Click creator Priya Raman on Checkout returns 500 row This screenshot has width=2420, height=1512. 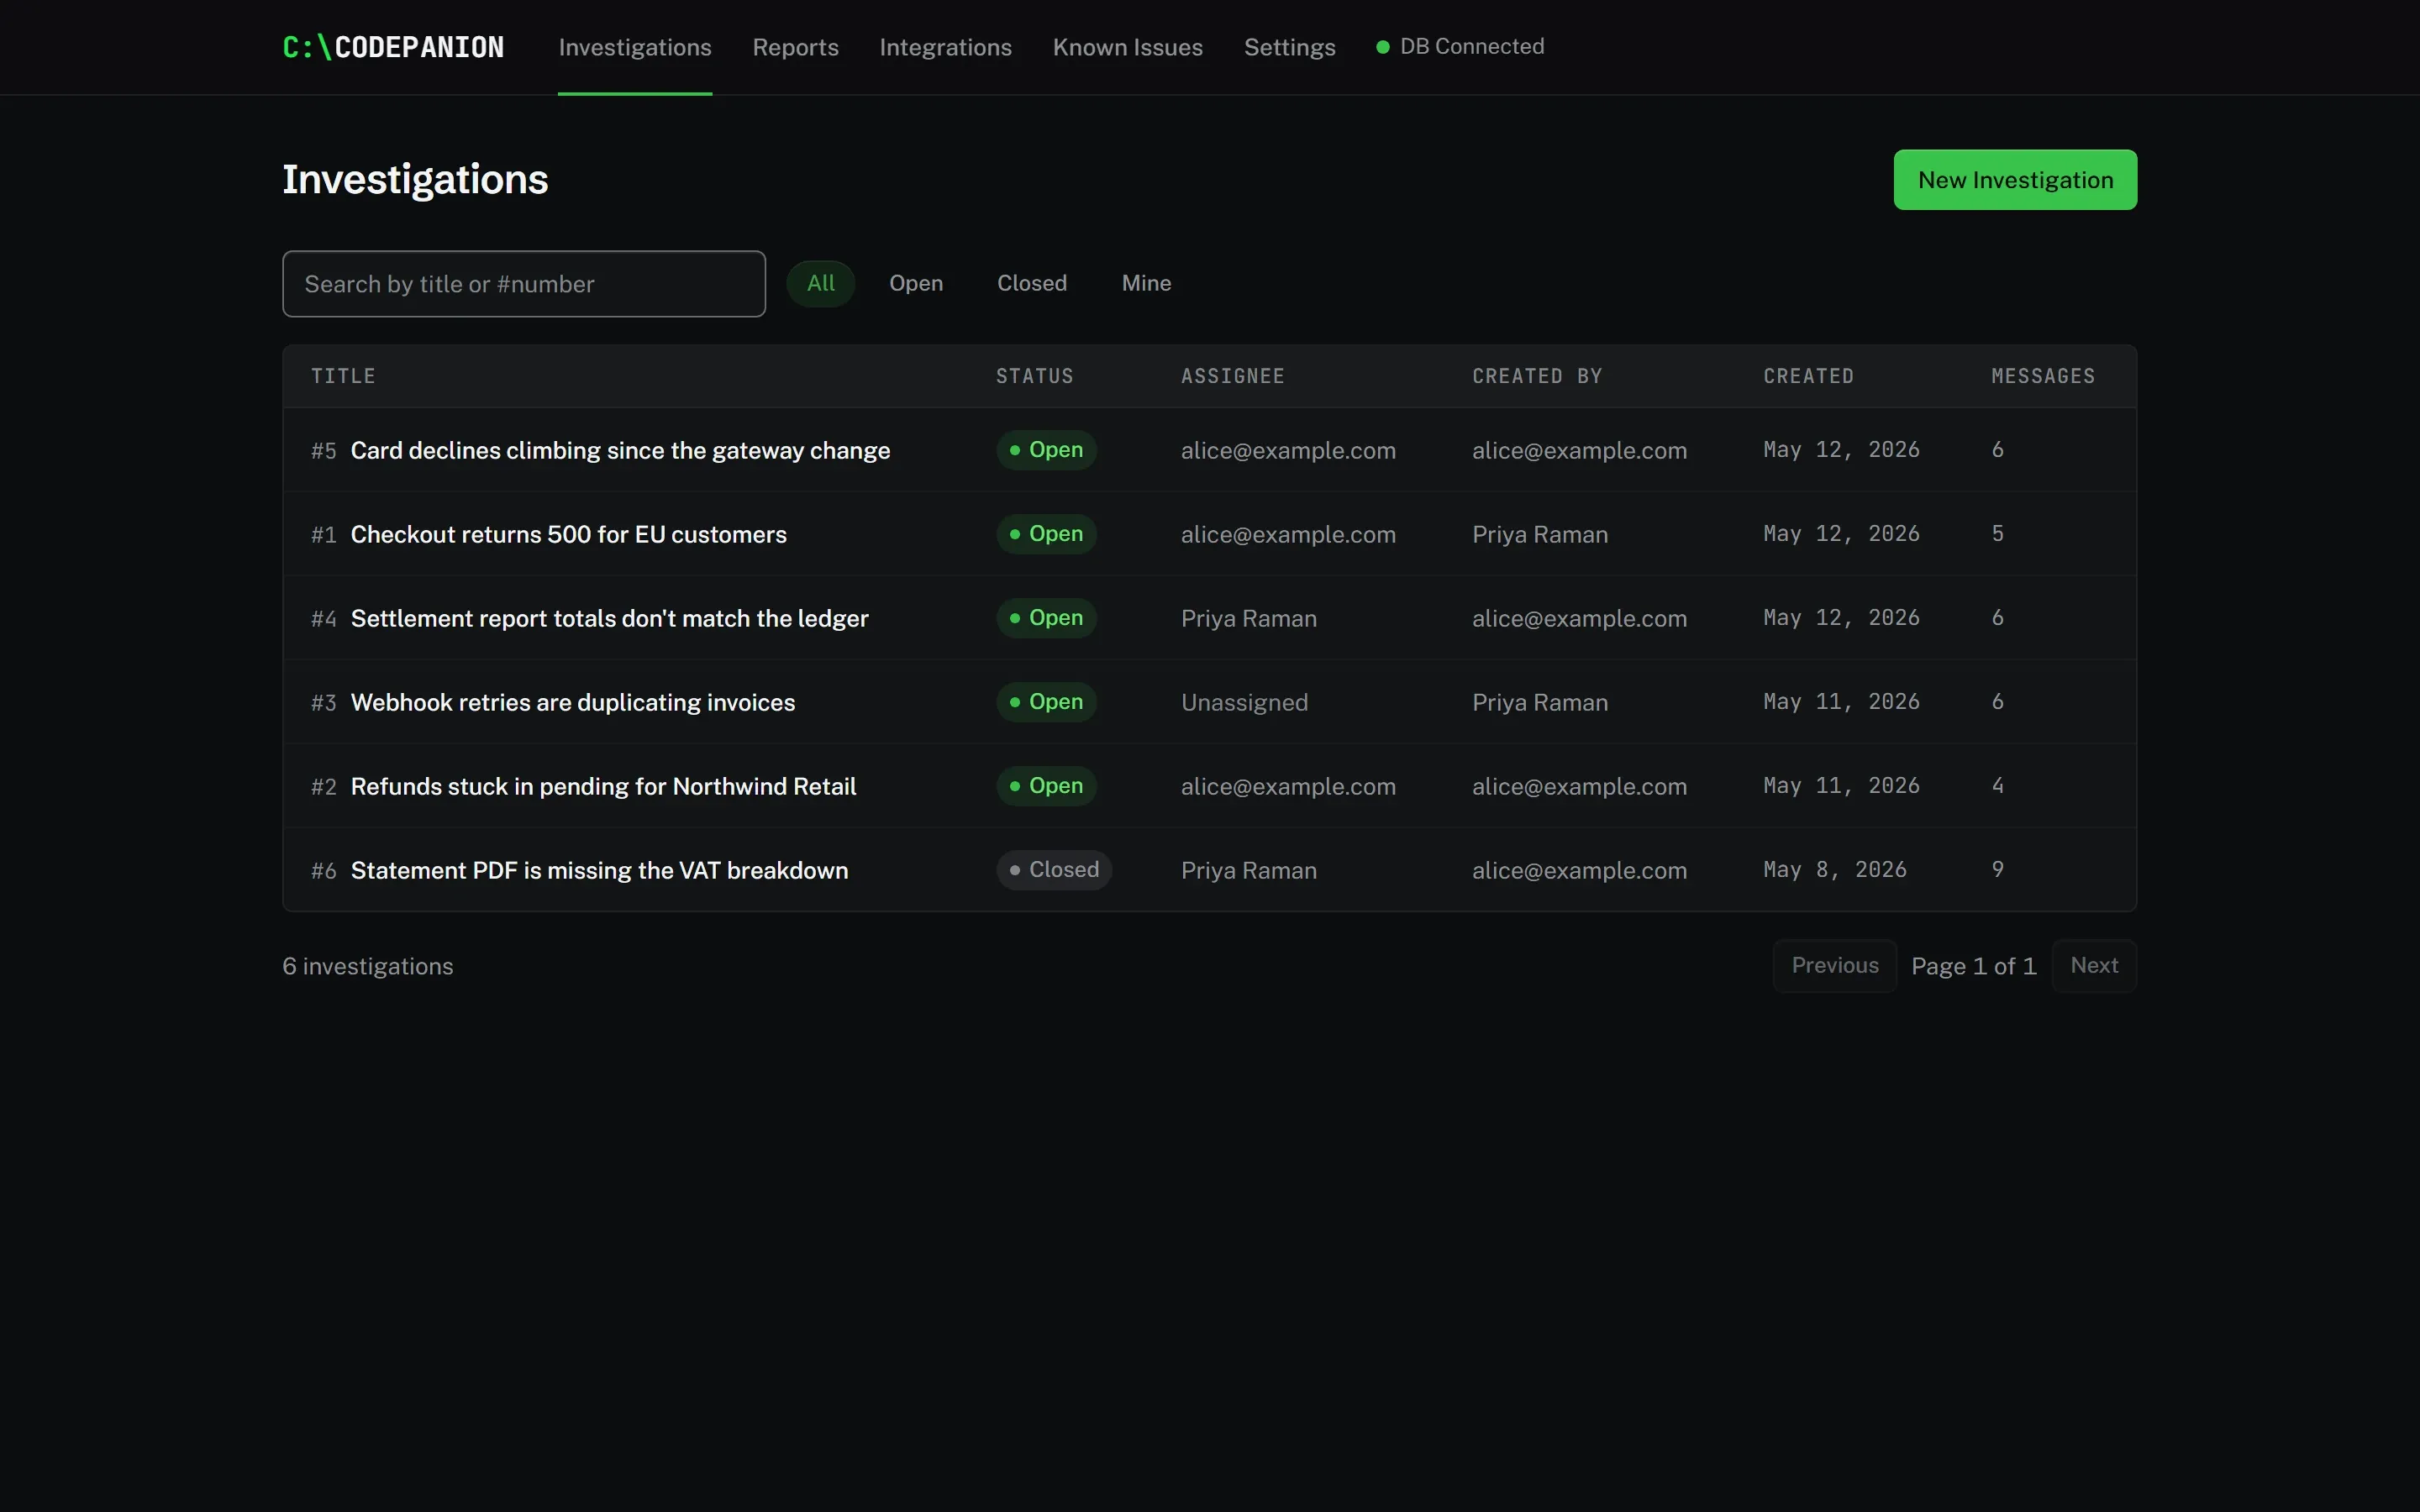coord(1540,534)
